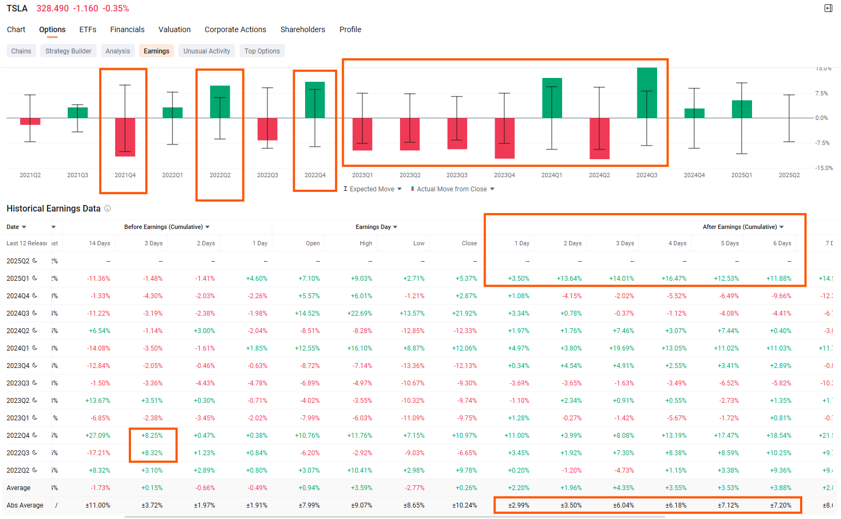
Task: Click the moon icon beside 2025Q1
Action: tap(34, 278)
